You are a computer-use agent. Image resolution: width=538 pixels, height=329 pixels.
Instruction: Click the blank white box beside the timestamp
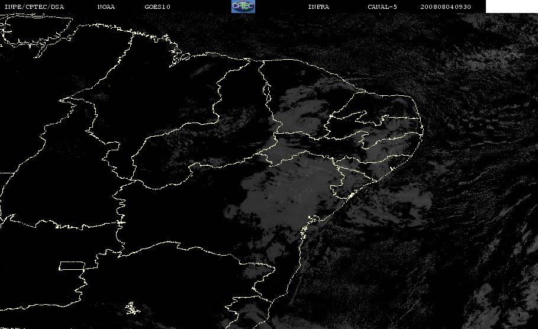coord(511,6)
